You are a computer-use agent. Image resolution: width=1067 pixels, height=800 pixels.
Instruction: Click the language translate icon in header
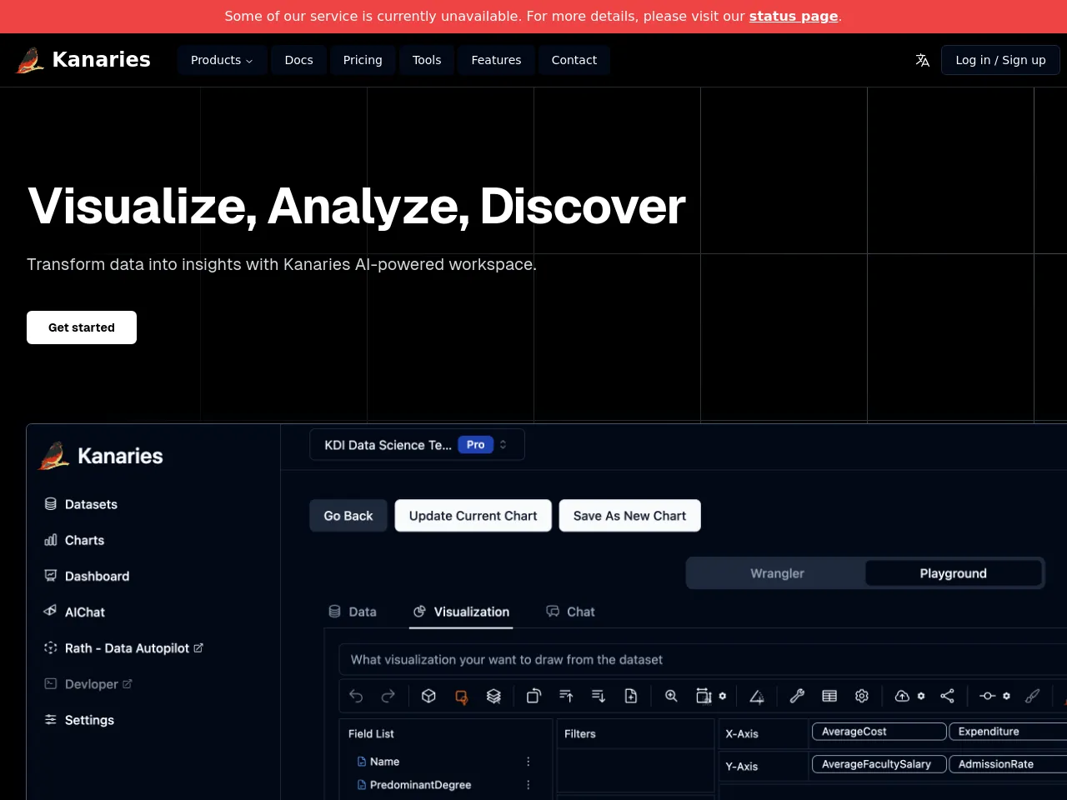pos(922,60)
